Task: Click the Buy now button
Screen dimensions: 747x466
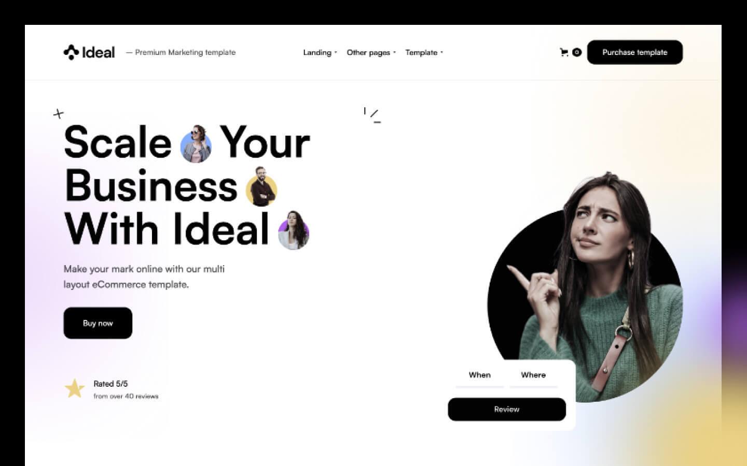Action: tap(98, 323)
